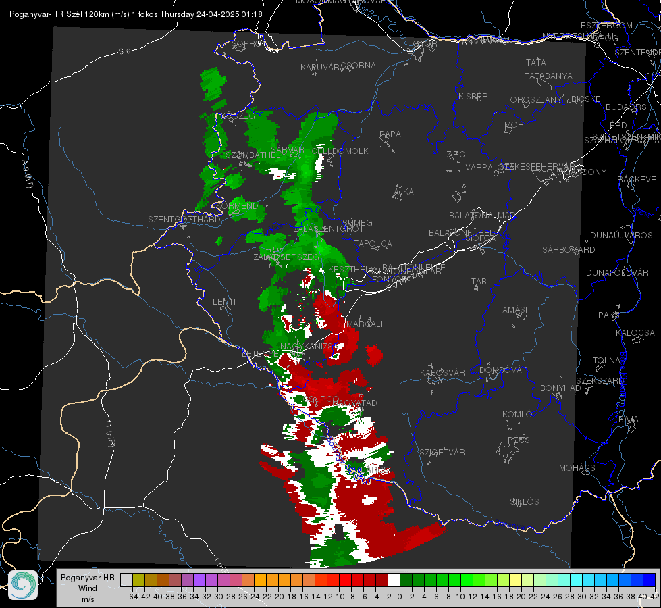Select the BALATONALMADI label

483,216
